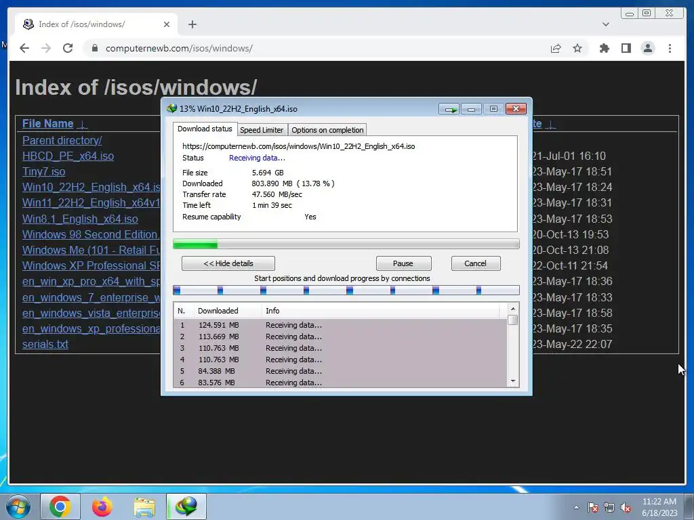Click Internet Download Manager taskbar icon

(186, 506)
